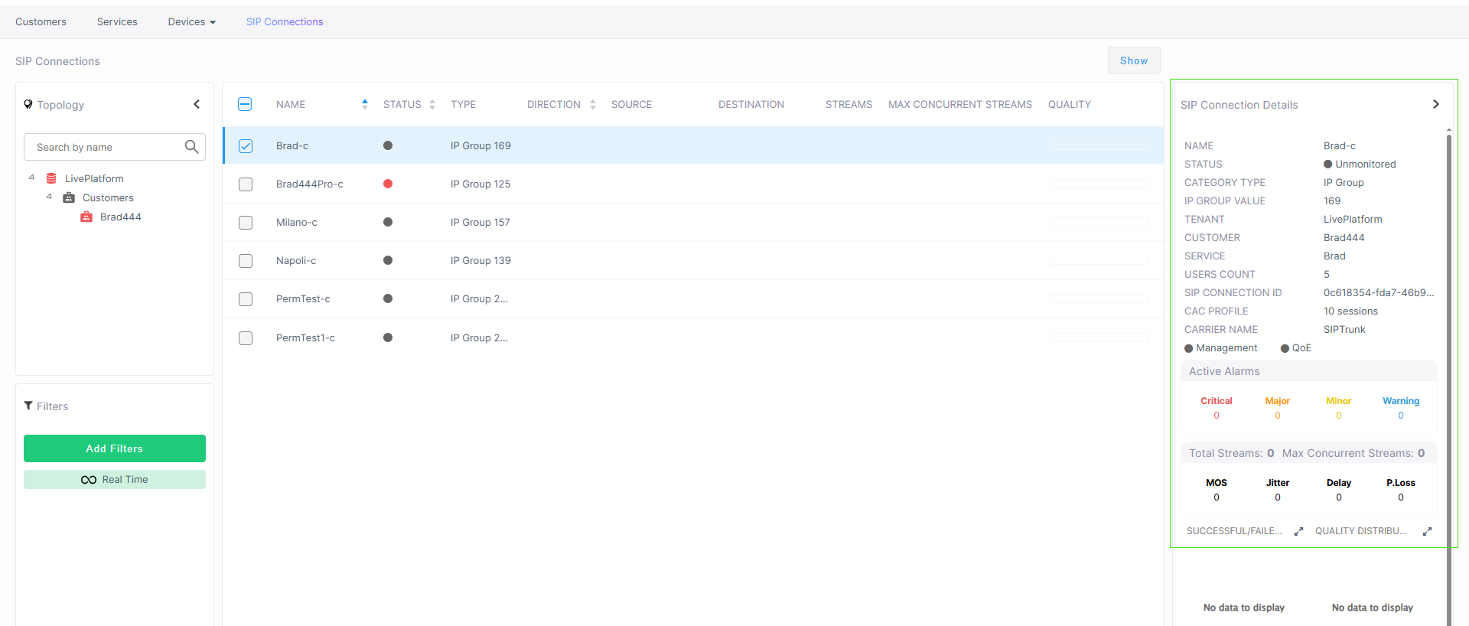The image size is (1469, 626).
Task: Sort by the Status column arrows
Action: (x=432, y=104)
